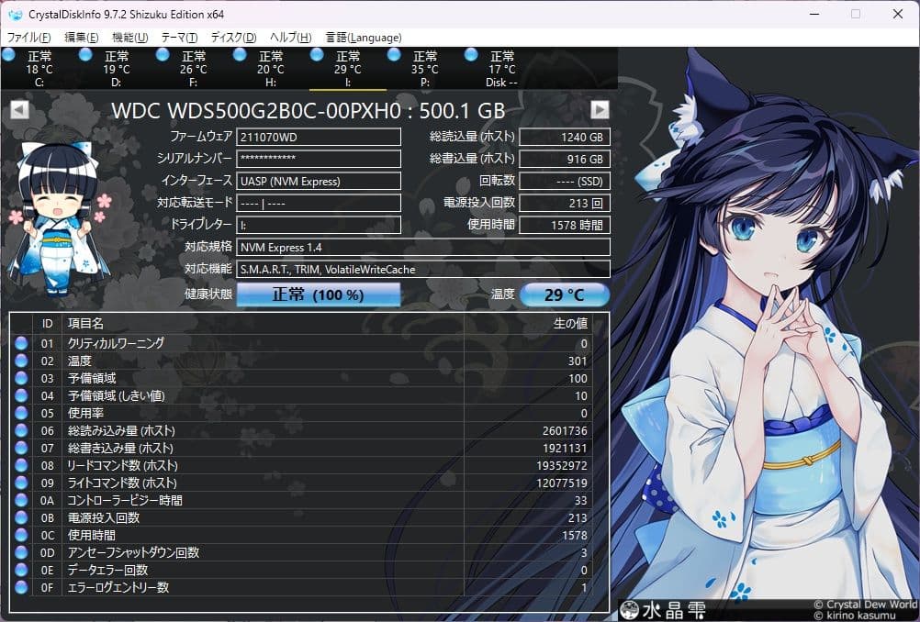Click rotation rate value ---- (SSD)
Image resolution: width=920 pixels, height=622 pixels.
[565, 181]
